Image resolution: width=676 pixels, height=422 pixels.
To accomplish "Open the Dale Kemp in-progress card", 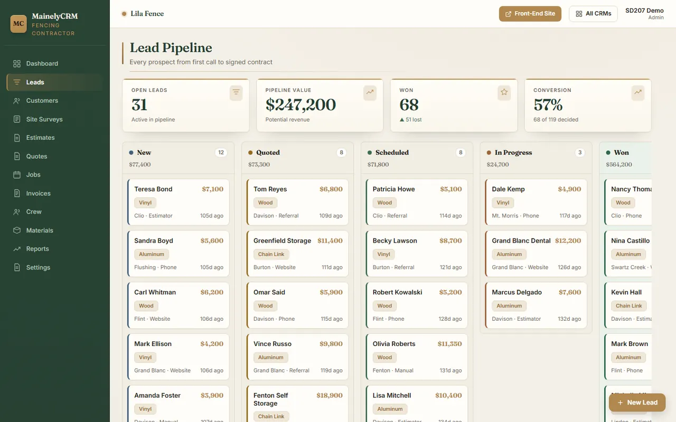I will [537, 202].
